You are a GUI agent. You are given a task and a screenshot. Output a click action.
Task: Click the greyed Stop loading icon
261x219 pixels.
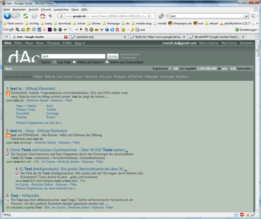coord(34,16)
